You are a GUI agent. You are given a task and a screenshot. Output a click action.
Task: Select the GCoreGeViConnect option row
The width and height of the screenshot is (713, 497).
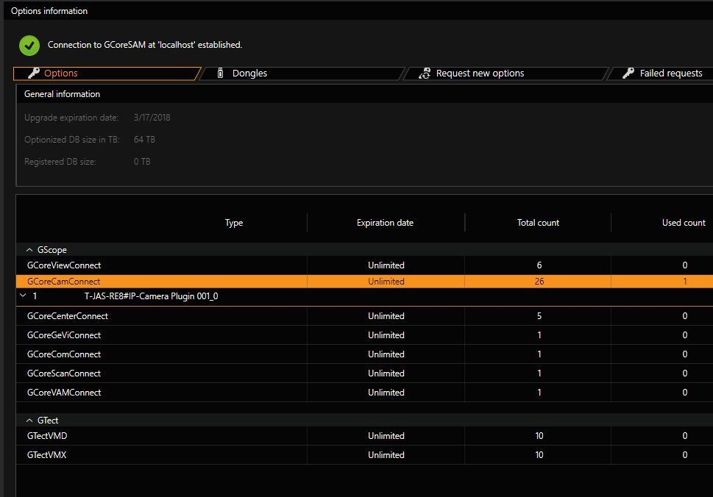364,335
